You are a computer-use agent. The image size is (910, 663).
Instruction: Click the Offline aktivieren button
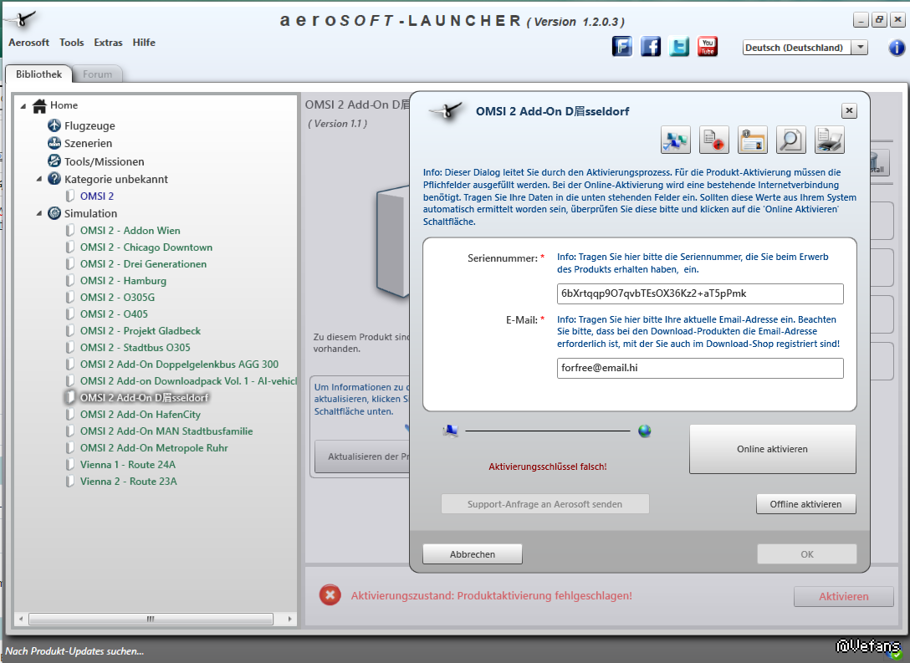(805, 504)
